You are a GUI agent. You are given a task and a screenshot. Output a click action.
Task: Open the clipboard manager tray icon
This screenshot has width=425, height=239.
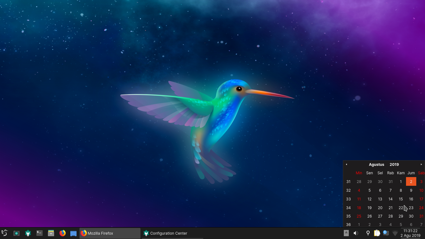coord(377,233)
